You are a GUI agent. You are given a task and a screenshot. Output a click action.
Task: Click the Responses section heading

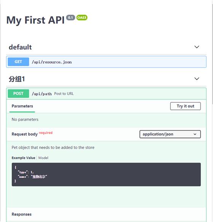pos(22,214)
